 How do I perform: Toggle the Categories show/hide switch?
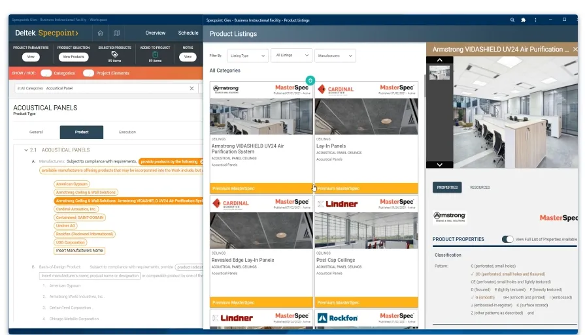pyautogui.click(x=46, y=73)
